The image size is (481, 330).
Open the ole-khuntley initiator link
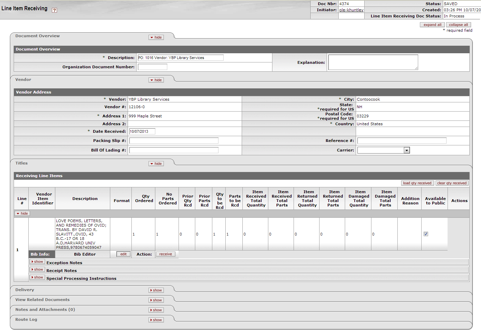(351, 10)
